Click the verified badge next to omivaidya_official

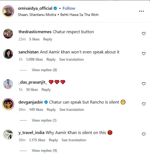click(55, 8)
